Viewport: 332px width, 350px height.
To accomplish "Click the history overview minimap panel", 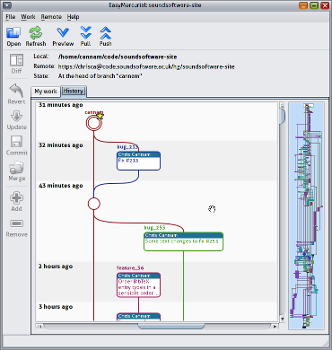I will click(x=306, y=215).
